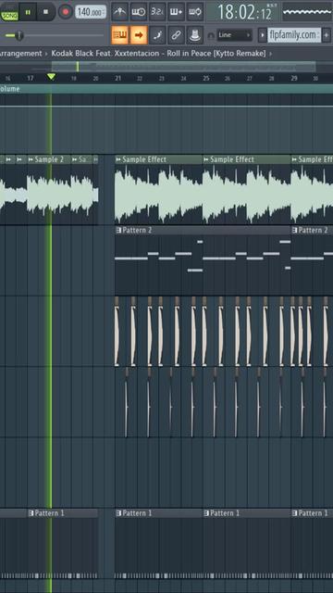Select the Pattern 1 clip starting at bar 29
333x593 pixels.
pyautogui.click(x=314, y=513)
